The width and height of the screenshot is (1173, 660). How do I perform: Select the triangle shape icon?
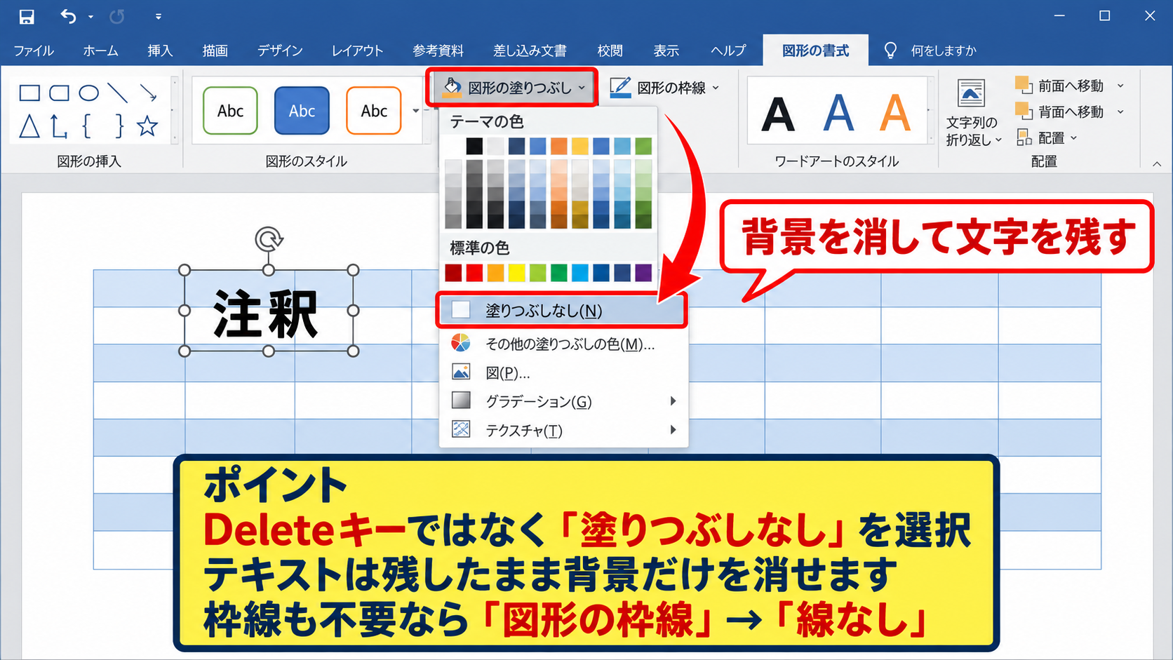[x=29, y=126]
